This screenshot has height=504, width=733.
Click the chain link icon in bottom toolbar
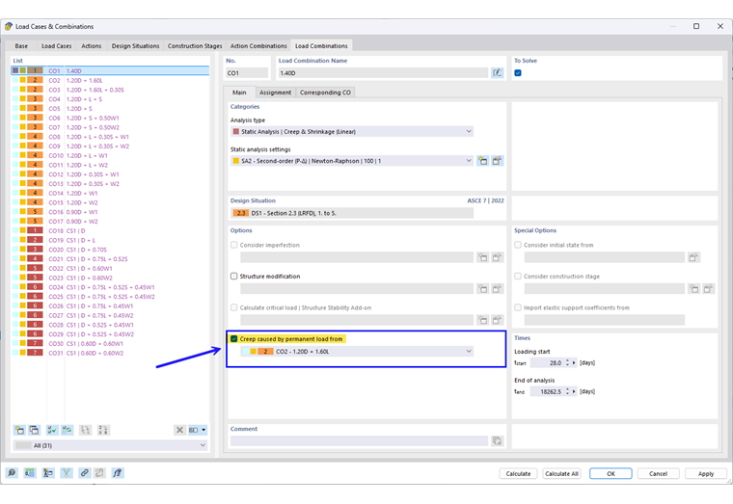(x=84, y=473)
